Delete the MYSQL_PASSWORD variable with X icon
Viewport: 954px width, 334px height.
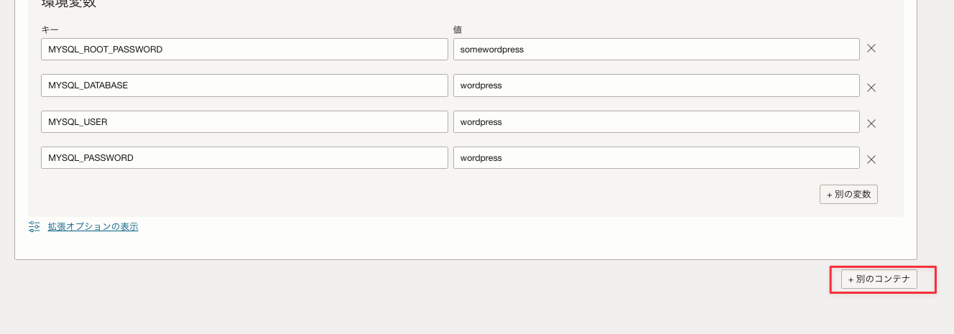(x=871, y=159)
